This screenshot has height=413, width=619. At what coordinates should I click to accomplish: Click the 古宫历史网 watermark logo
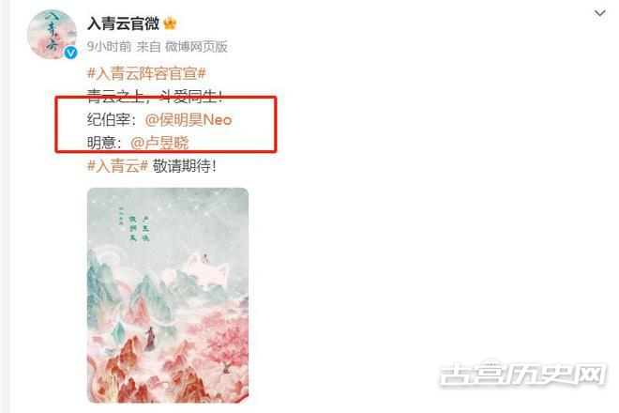(522, 373)
